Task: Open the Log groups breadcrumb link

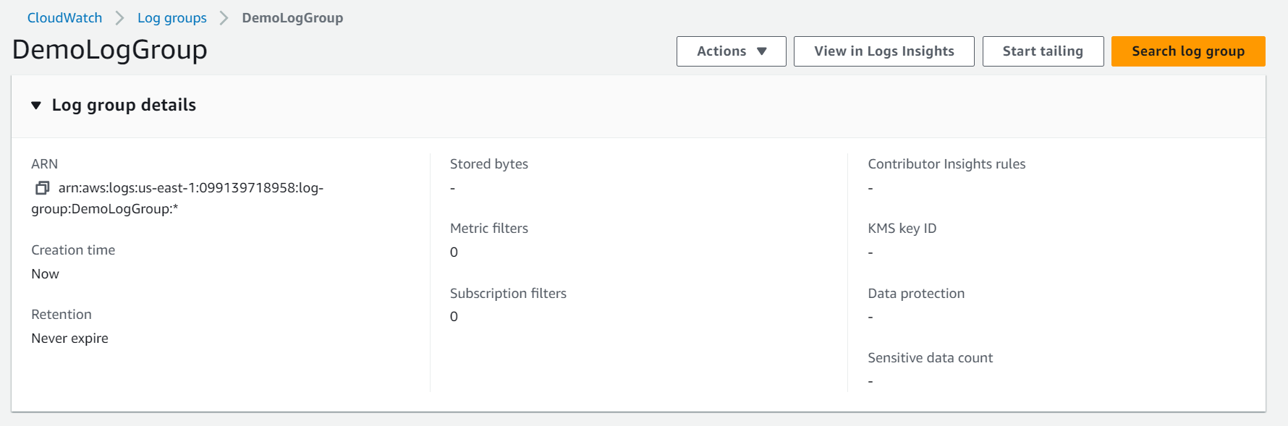Action: pyautogui.click(x=172, y=18)
